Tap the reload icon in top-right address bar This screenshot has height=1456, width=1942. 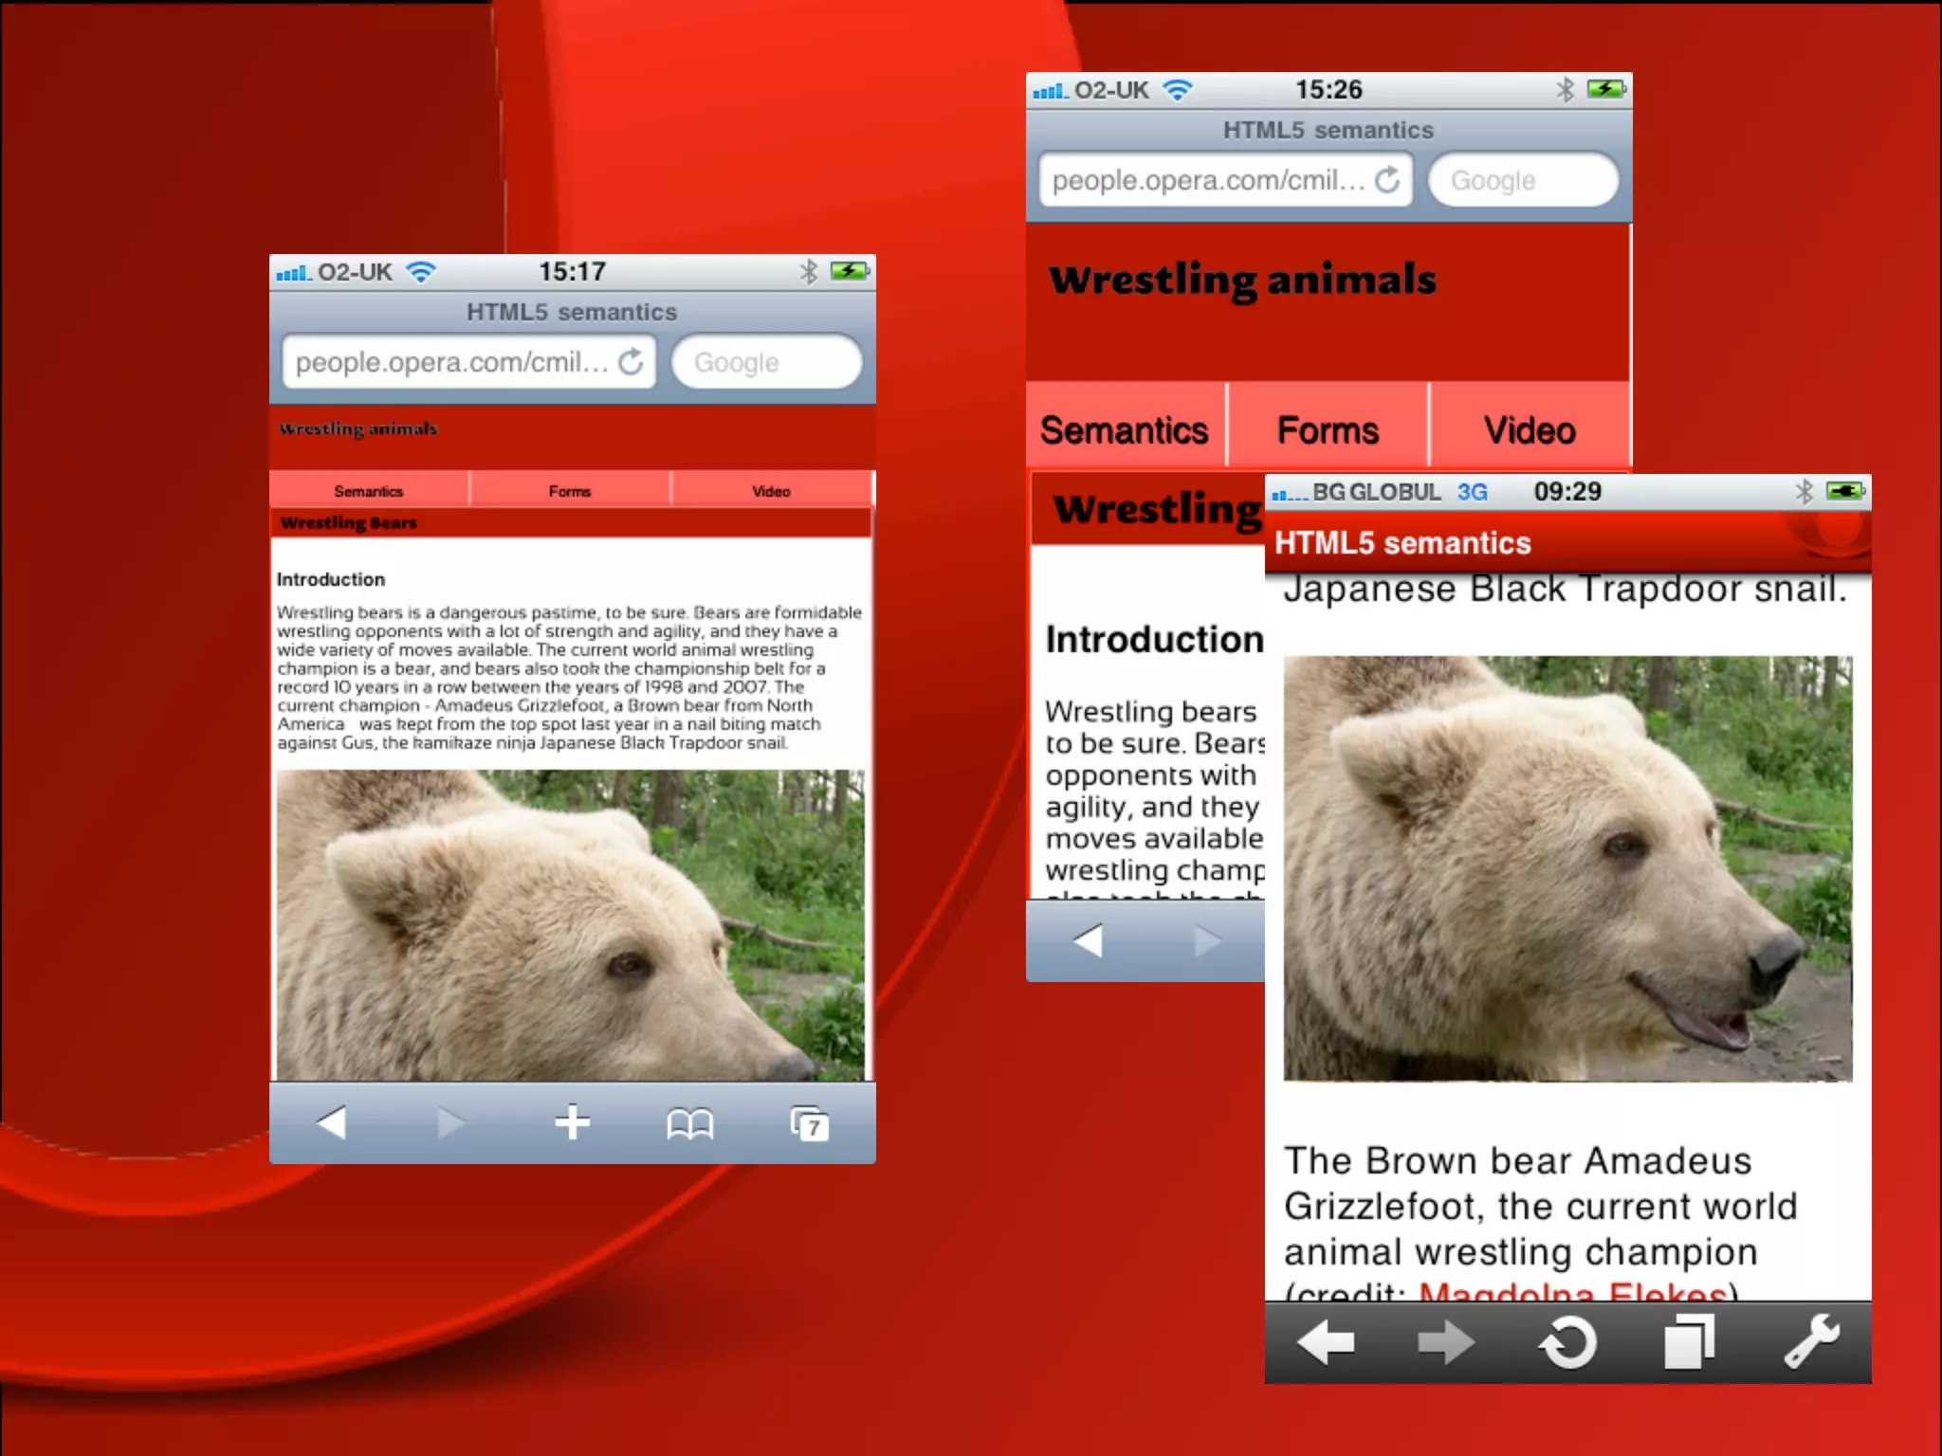click(x=1387, y=179)
